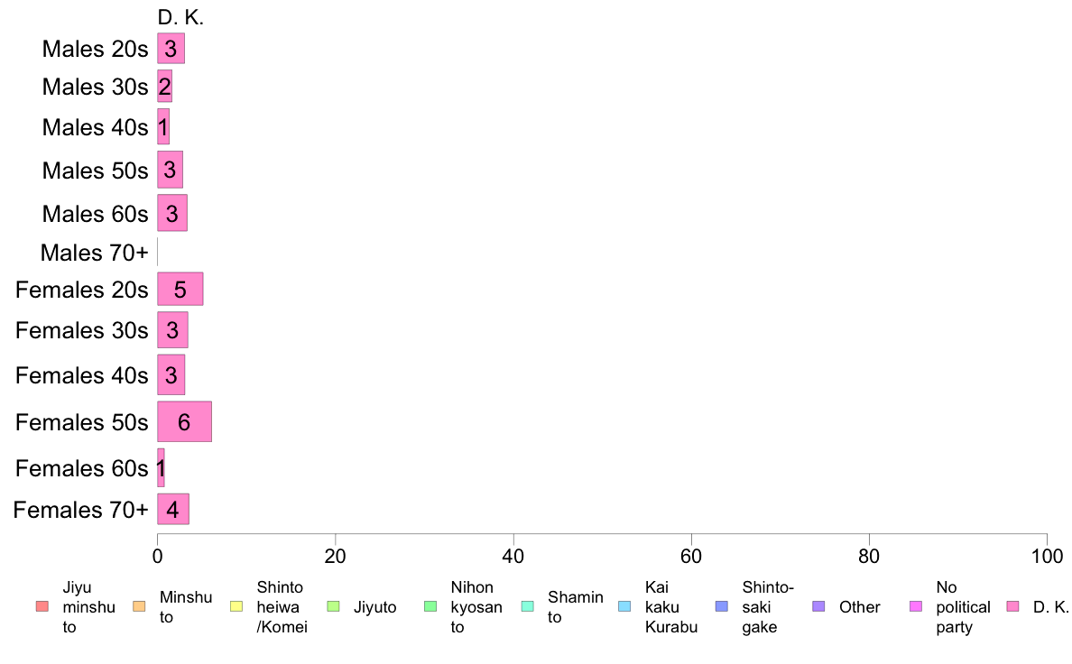The width and height of the screenshot is (1072, 664).
Task: Click the Males 40s bar showing 1
Action: point(163,127)
